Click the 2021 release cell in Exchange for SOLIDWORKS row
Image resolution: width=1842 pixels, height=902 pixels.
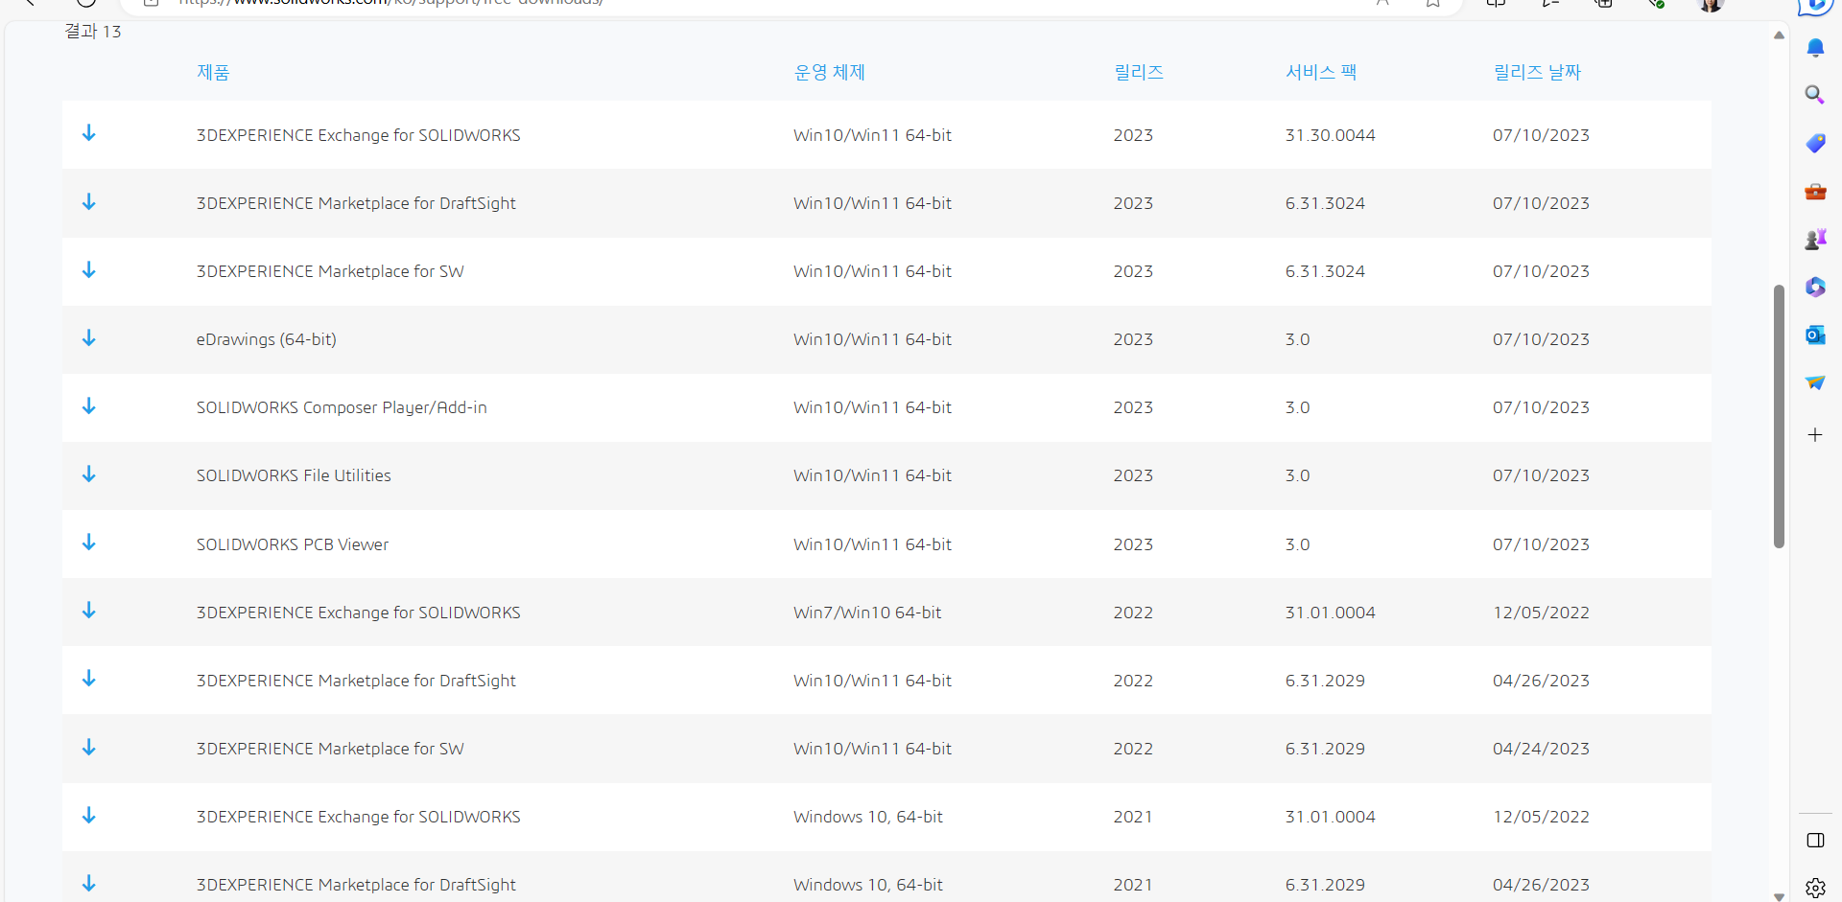tap(1133, 817)
